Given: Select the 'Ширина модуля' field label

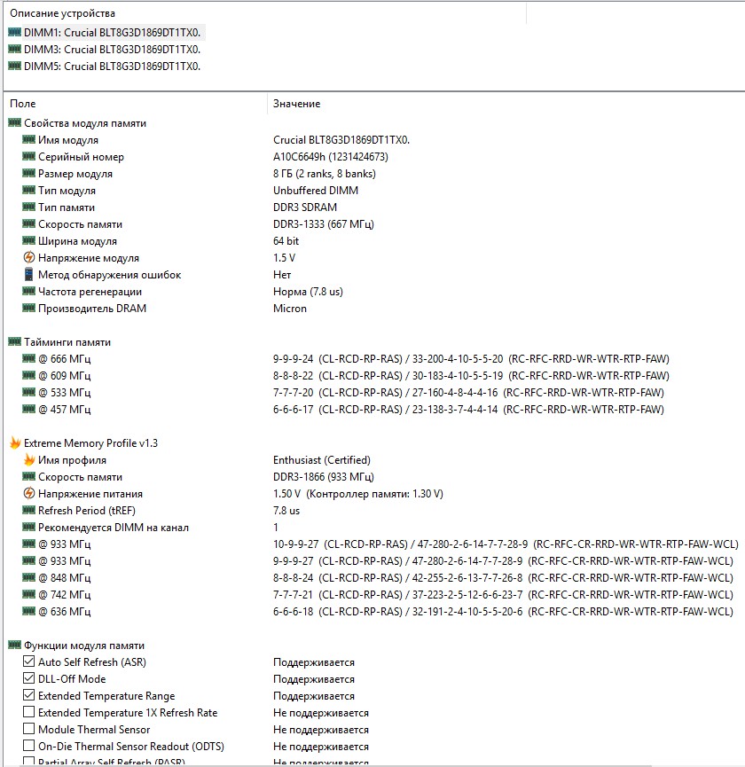Looking at the screenshot, I should tap(77, 241).
